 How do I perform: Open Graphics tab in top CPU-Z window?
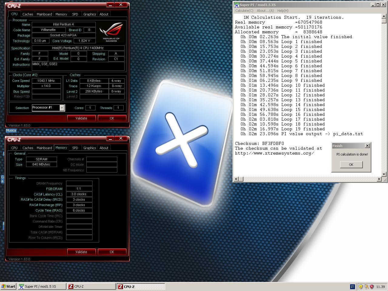click(89, 14)
